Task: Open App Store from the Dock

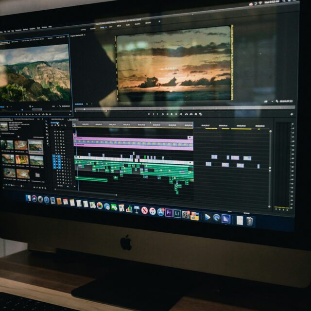Action: 161,212
